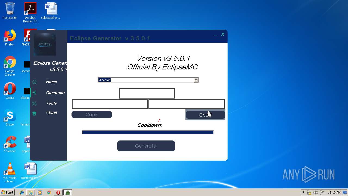Viewport: 348px width, 196px height.
Task: Open Internet Explorer from the taskbar
Action: (22, 192)
